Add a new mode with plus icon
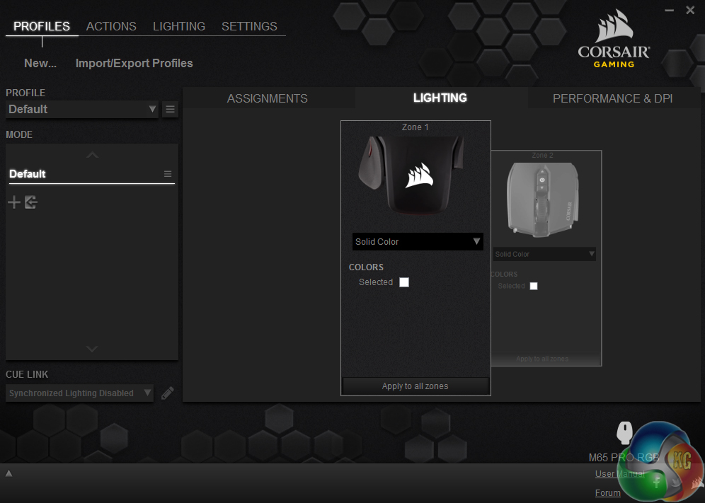 coord(14,202)
